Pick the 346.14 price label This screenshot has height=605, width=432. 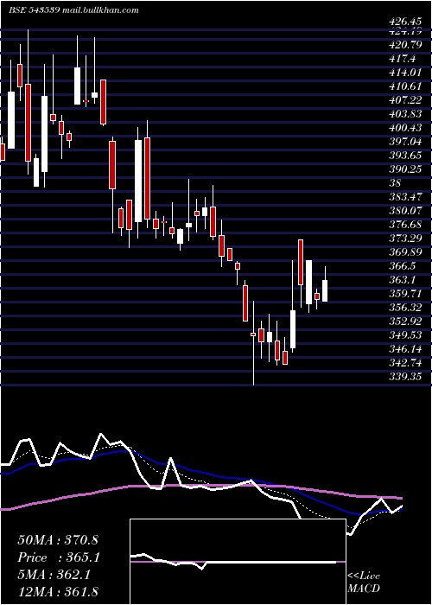click(405, 349)
